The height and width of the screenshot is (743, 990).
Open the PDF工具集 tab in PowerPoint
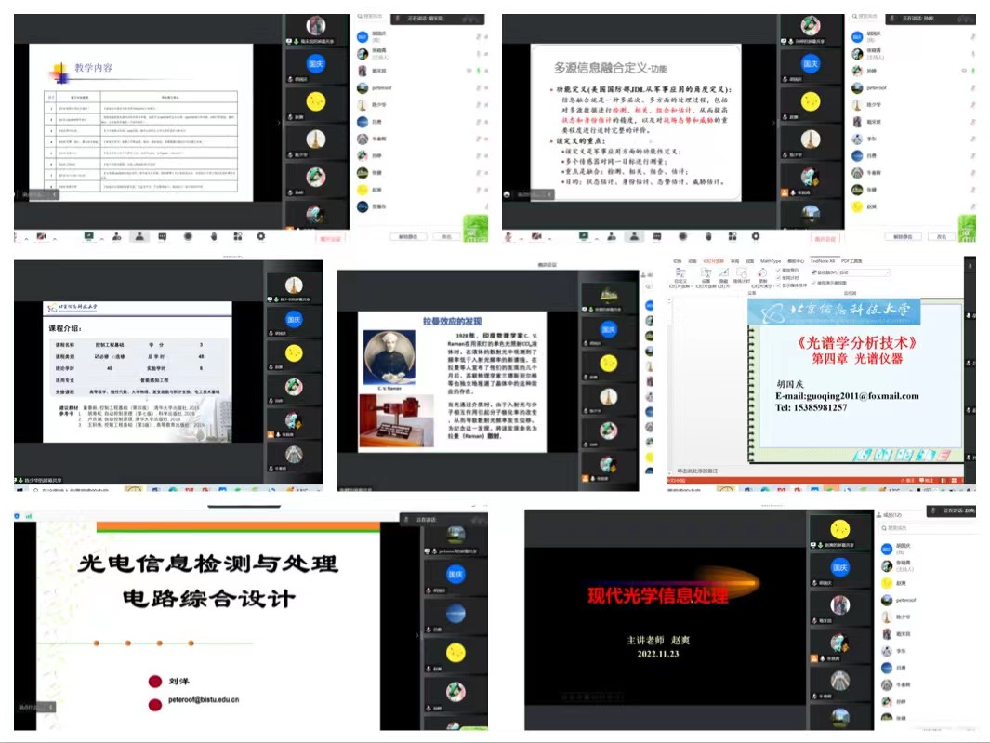point(851,260)
